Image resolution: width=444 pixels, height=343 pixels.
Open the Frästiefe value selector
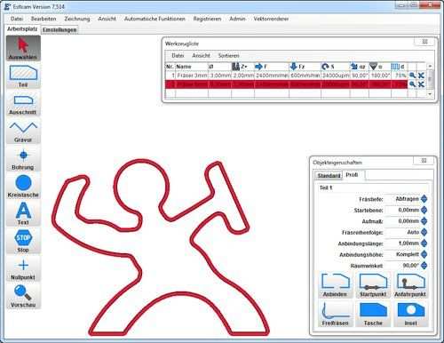click(424, 199)
